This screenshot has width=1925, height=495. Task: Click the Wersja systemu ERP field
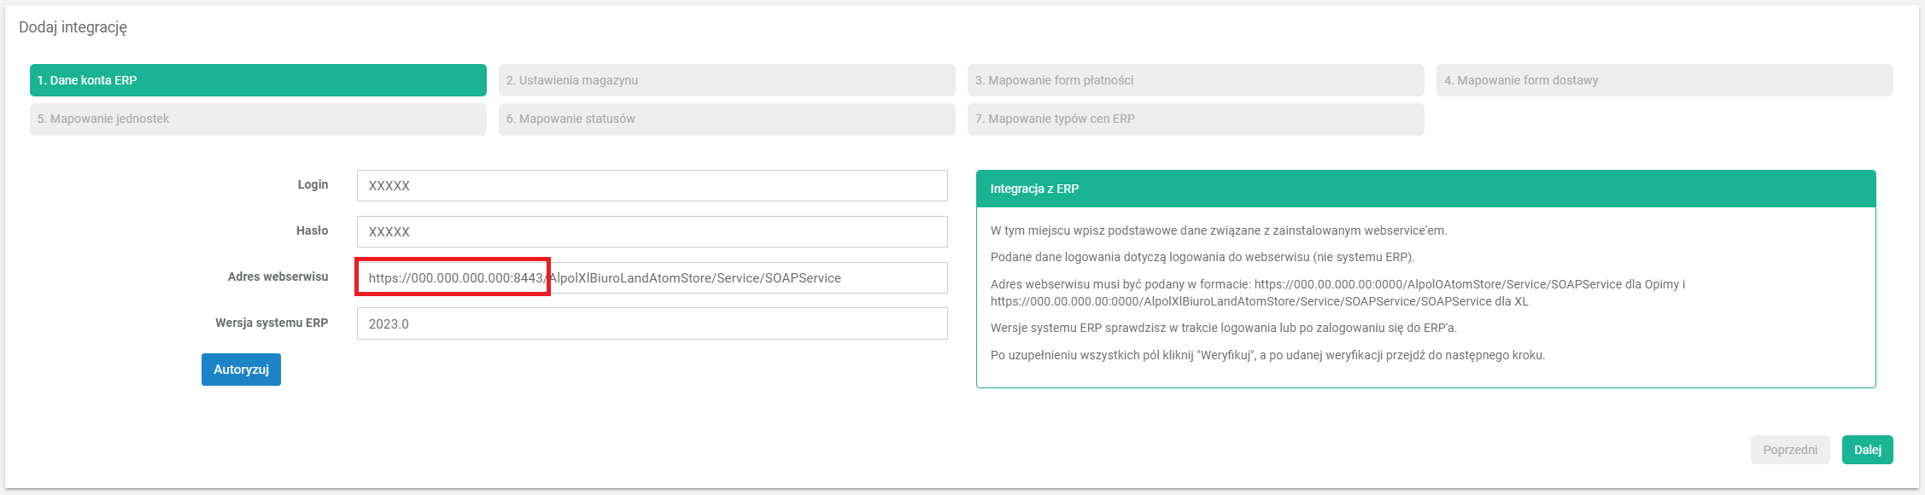point(652,324)
